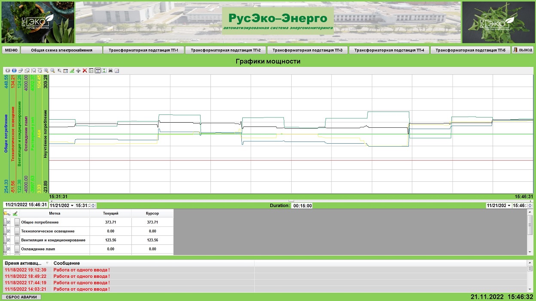The width and height of the screenshot is (536, 301).
Task: Click the 373.71 current value of Общее потребление
Action: (x=111, y=222)
